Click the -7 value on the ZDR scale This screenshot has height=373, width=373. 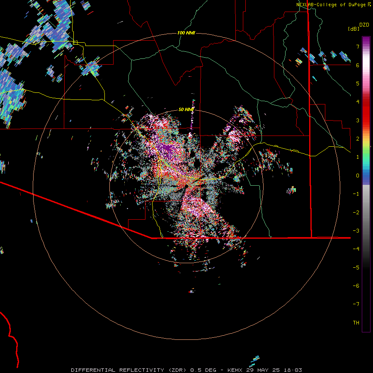pos(356,304)
